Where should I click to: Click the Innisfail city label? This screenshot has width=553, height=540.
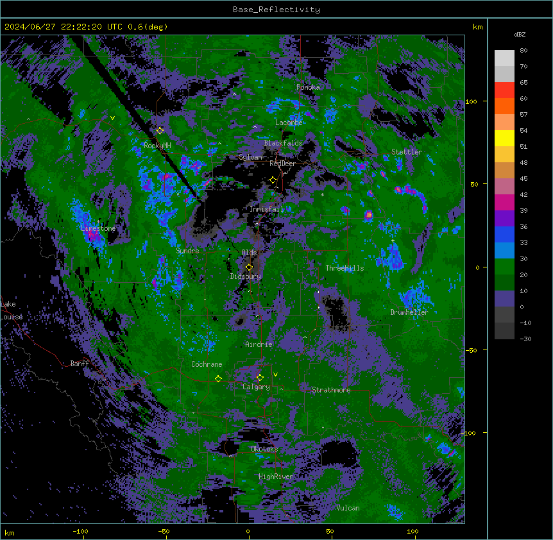(x=267, y=209)
